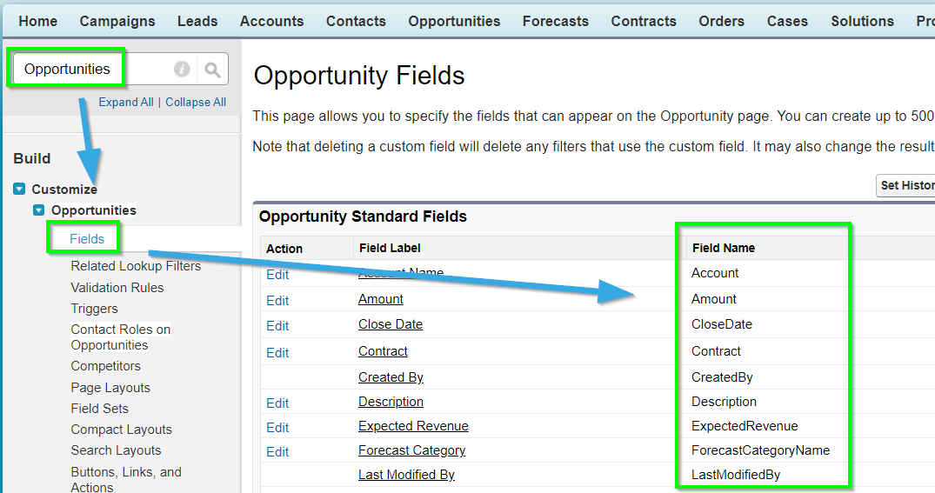Image resolution: width=935 pixels, height=493 pixels.
Task: Open Validation Rules in sidebar
Action: pos(117,287)
